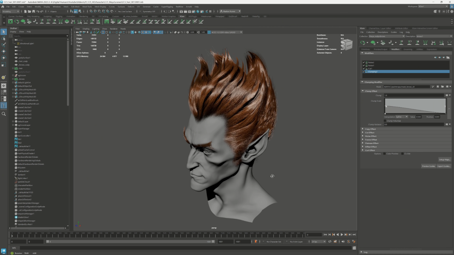Uncheck the Noise2 modifier checkbox
Screen dimensions: 454x255
(x=364, y=62)
